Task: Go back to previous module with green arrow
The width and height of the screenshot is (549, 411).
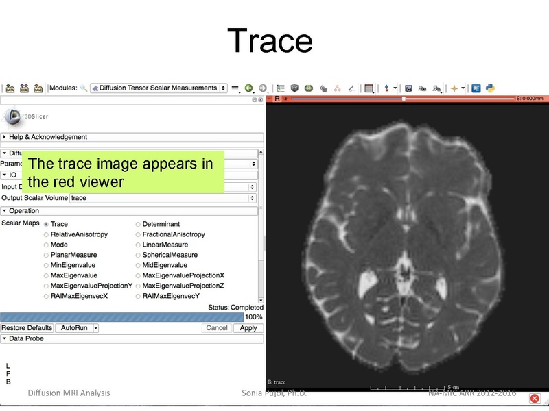Action: tap(248, 88)
